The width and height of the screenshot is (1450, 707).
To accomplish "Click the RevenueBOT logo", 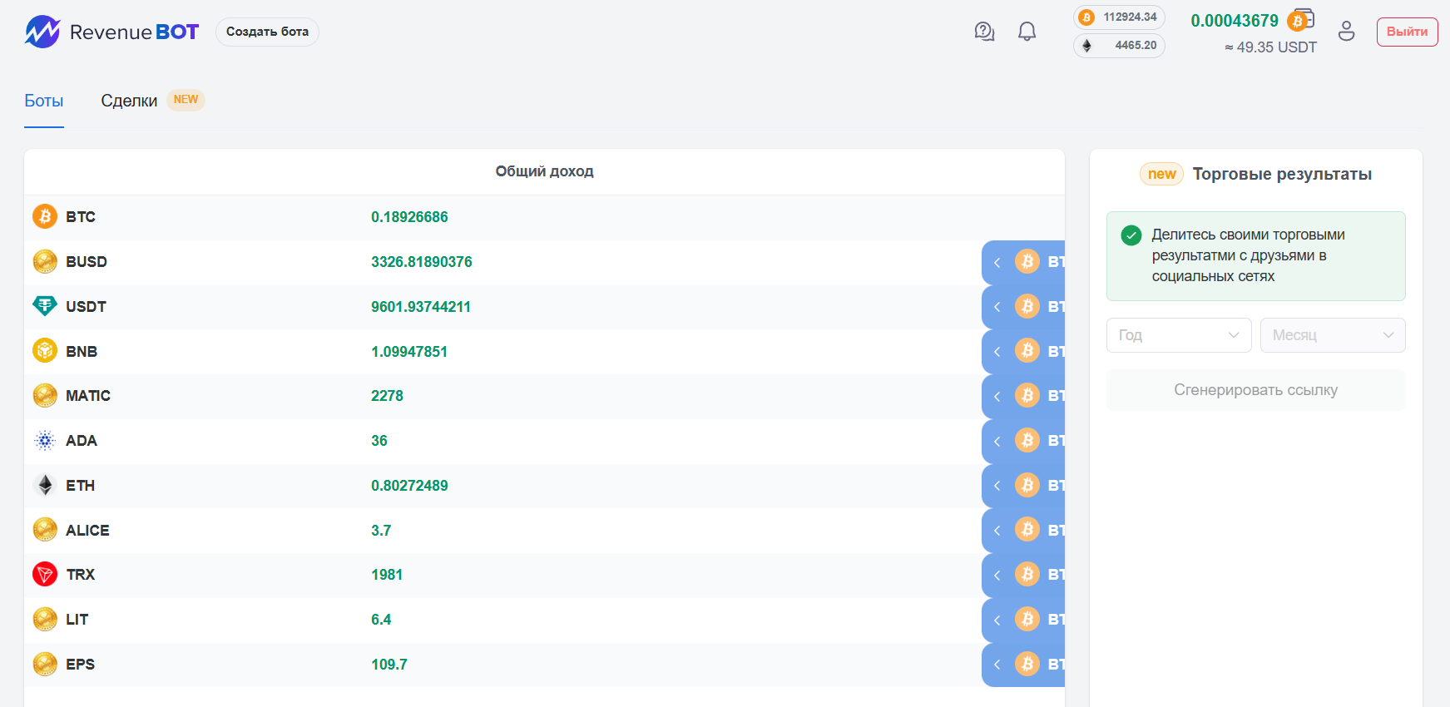I will coord(111,32).
